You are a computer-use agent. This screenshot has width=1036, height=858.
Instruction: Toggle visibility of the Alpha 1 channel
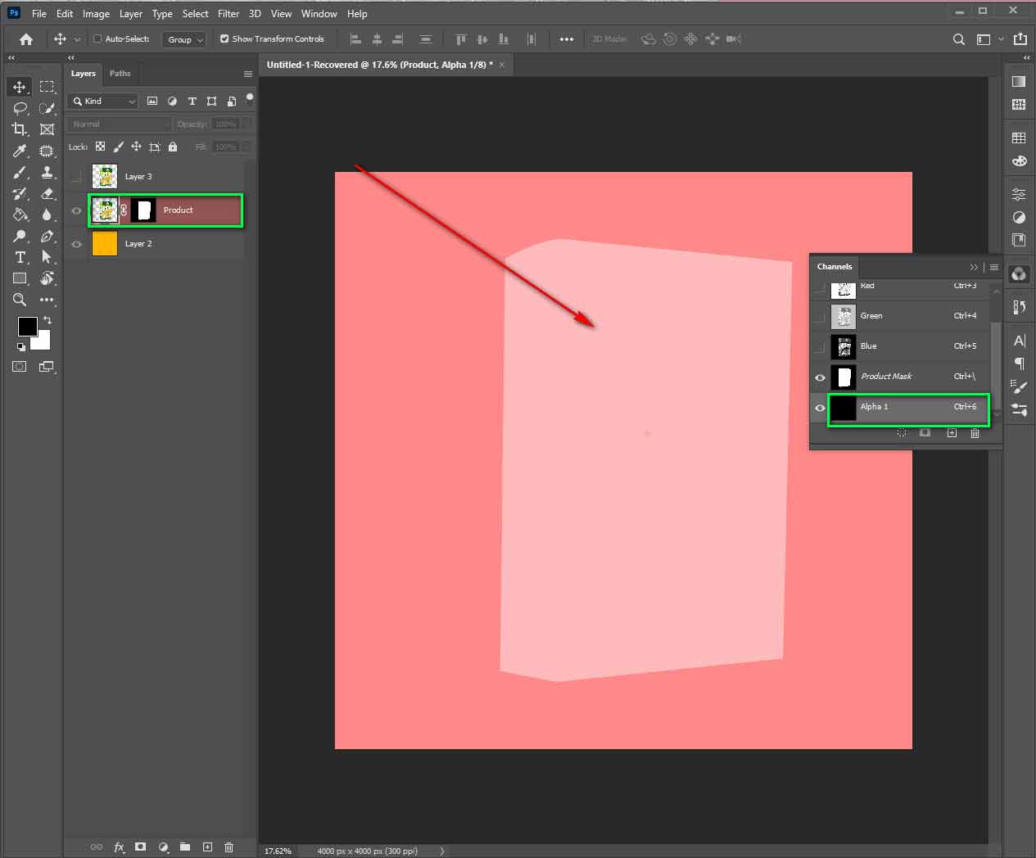click(820, 408)
